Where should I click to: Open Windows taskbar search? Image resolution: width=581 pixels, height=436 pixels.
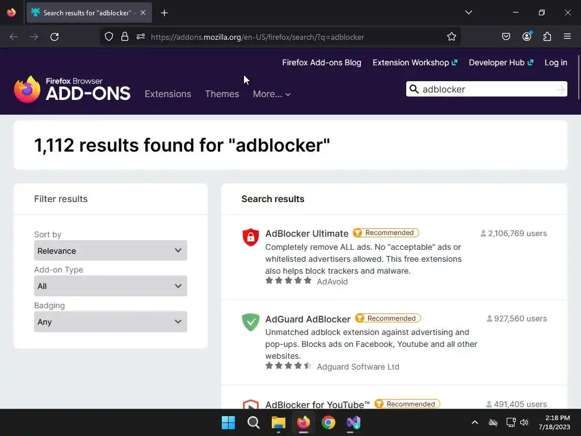point(254,422)
